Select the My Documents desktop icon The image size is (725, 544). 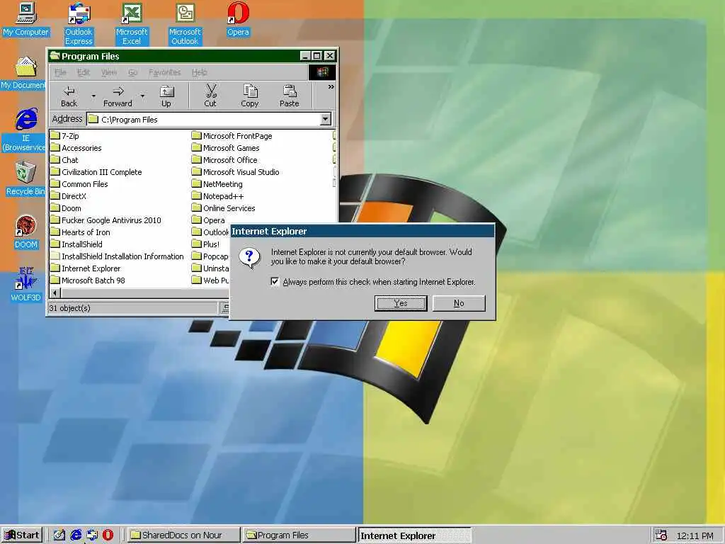(23, 73)
